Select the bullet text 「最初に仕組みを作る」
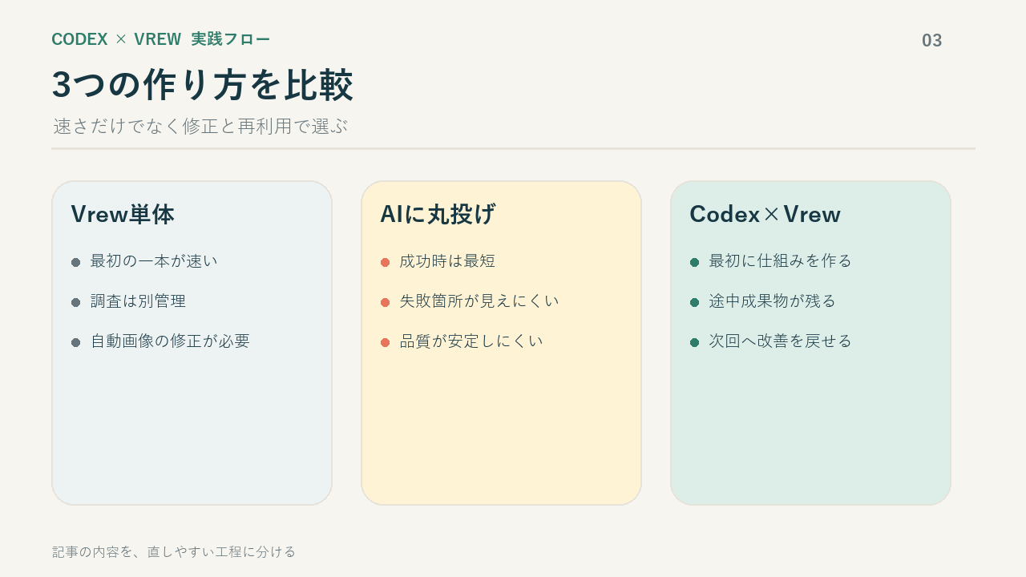The width and height of the screenshot is (1026, 577). [781, 261]
